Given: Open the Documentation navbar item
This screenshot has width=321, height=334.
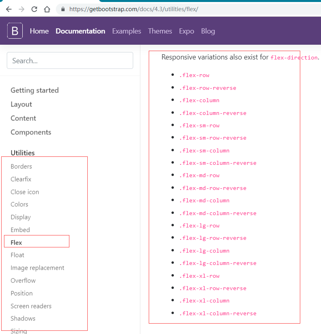Looking at the screenshot, I should click(80, 31).
